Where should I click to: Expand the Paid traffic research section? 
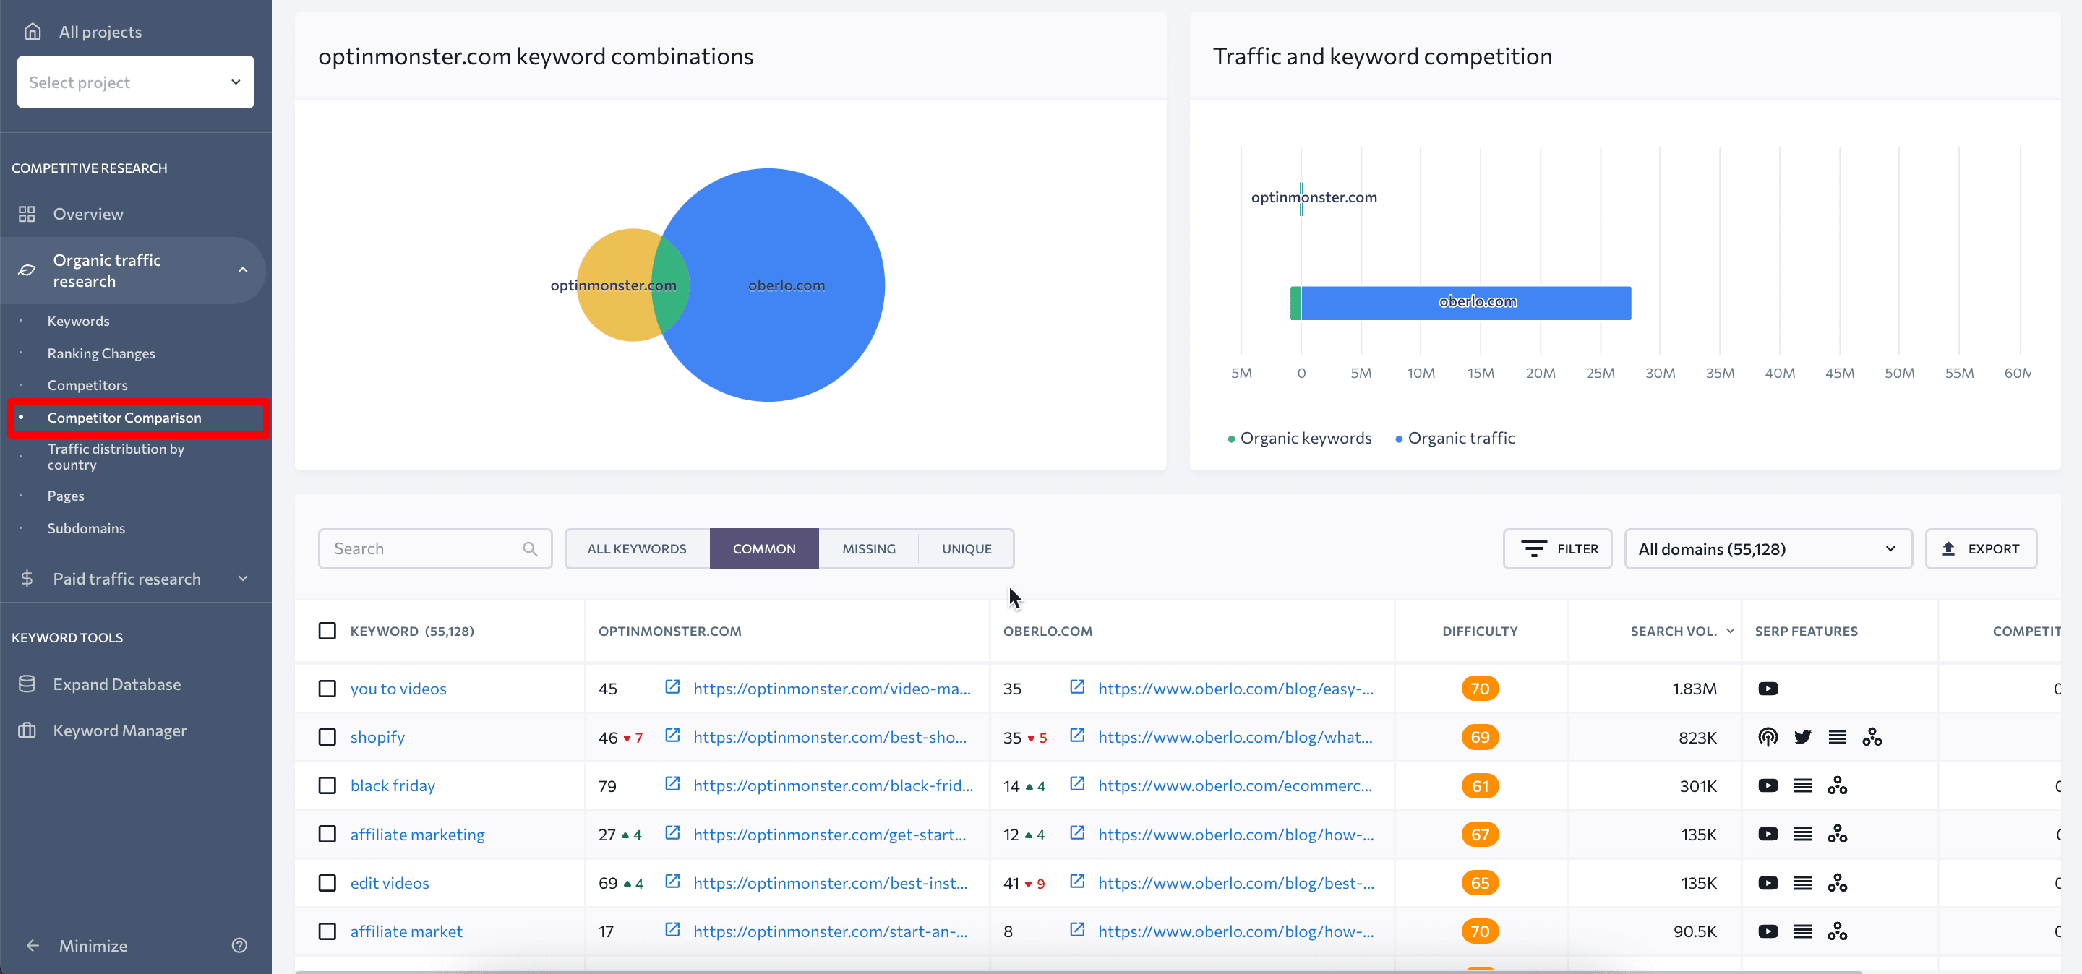point(242,578)
